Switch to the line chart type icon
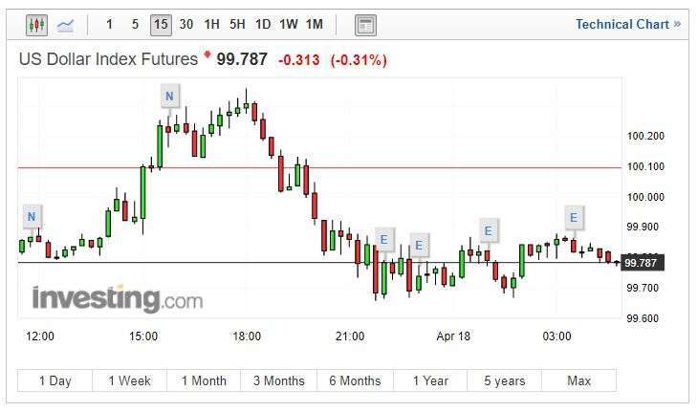This screenshot has width=698, height=412. coord(65,25)
